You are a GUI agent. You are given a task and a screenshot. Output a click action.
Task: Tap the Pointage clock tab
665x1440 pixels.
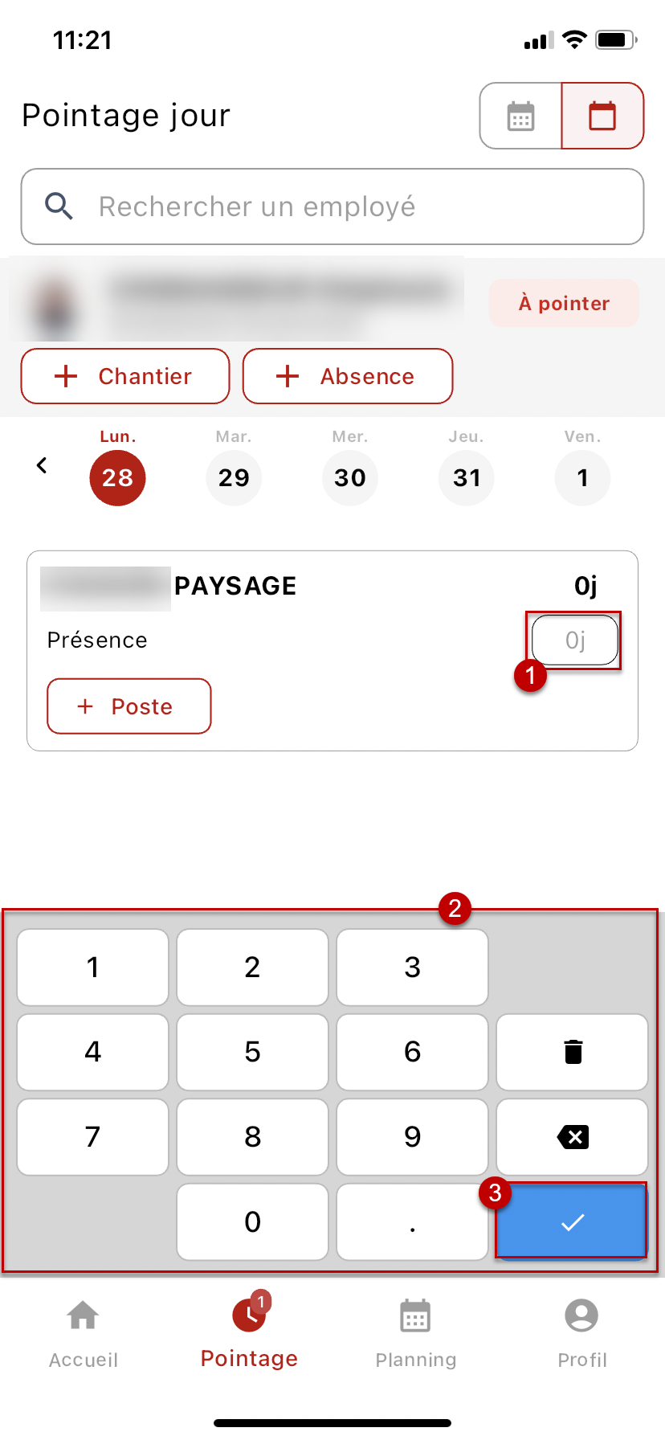(249, 1332)
